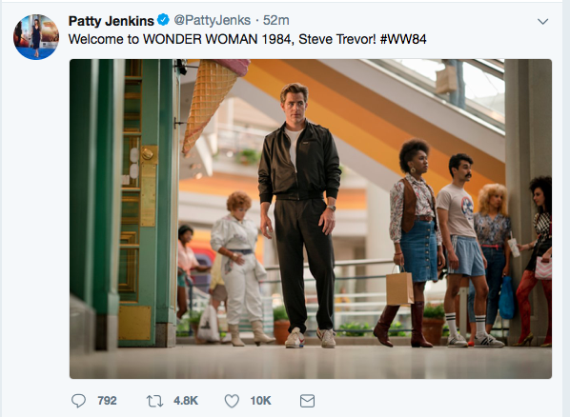This screenshot has width=570, height=417.
Task: Open the tweet options chevron menu
Action: click(x=542, y=22)
